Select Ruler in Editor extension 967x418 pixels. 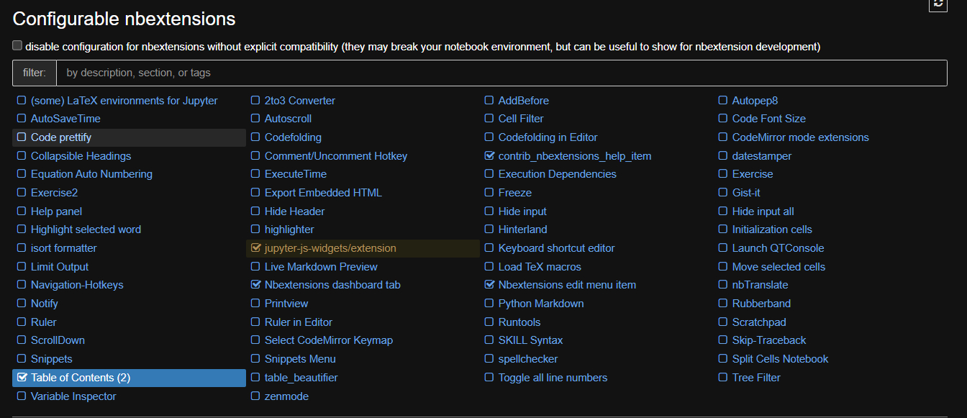coord(299,322)
